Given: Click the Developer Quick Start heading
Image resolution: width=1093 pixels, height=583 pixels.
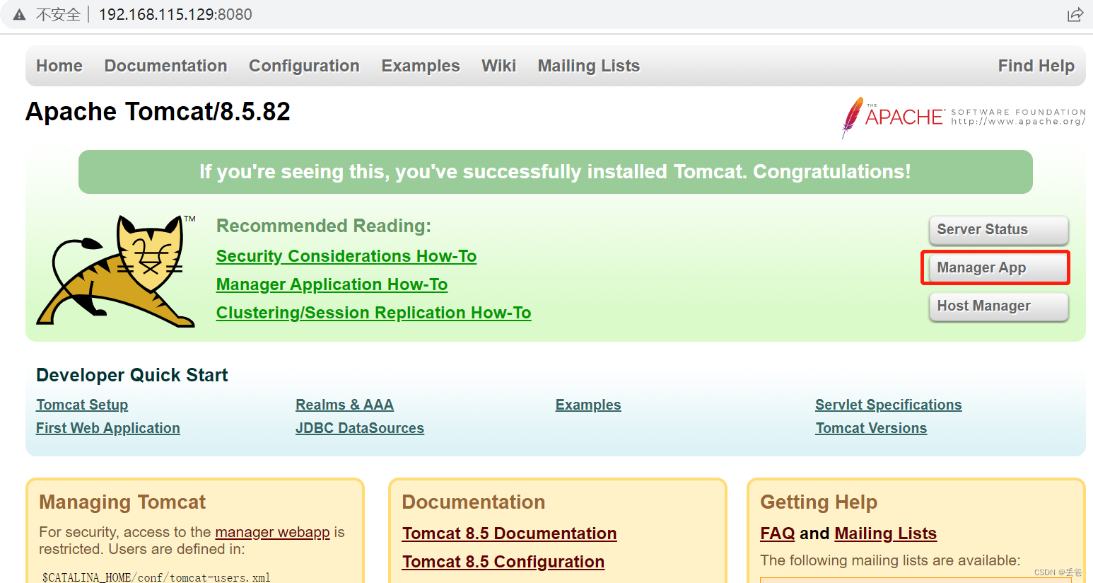Looking at the screenshot, I should [132, 375].
